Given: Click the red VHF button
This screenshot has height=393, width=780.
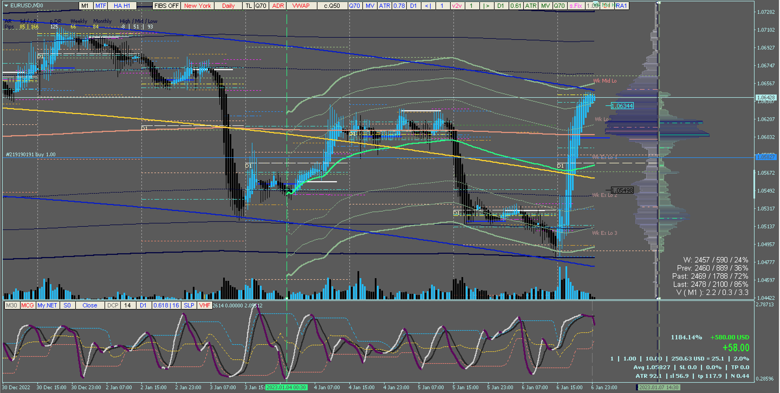Looking at the screenshot, I should pos(204,305).
